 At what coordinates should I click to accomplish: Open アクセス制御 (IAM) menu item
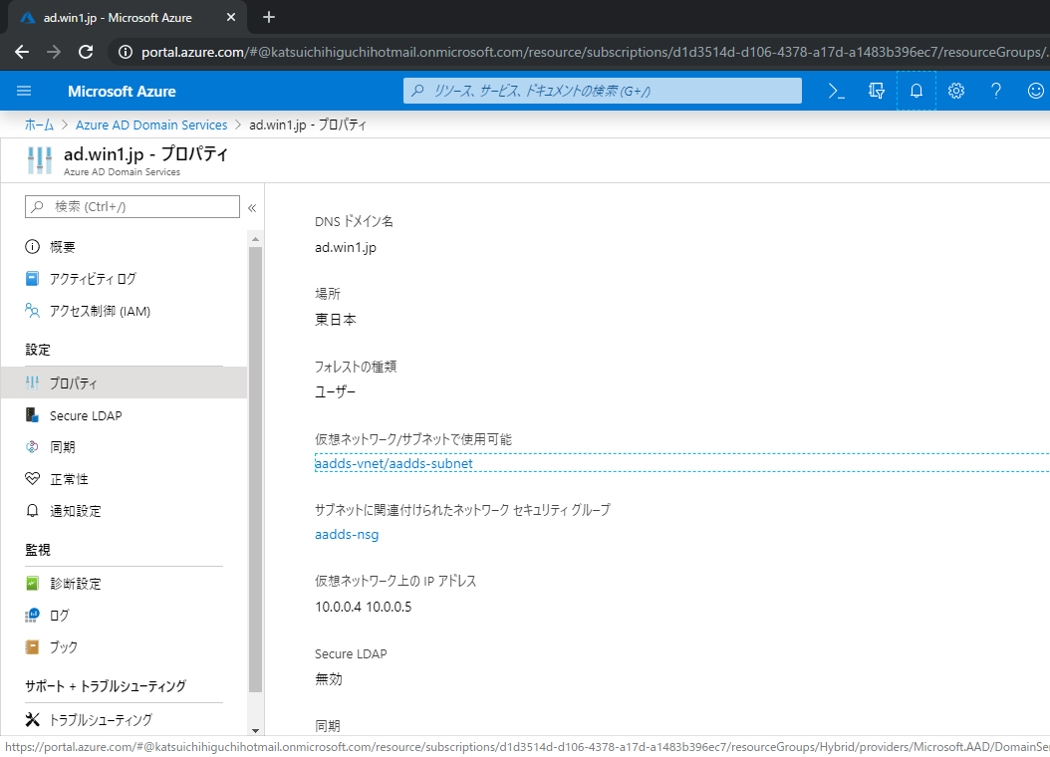coord(125,311)
